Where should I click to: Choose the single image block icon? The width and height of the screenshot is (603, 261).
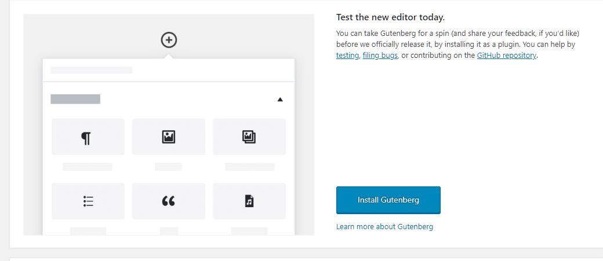[x=169, y=137]
